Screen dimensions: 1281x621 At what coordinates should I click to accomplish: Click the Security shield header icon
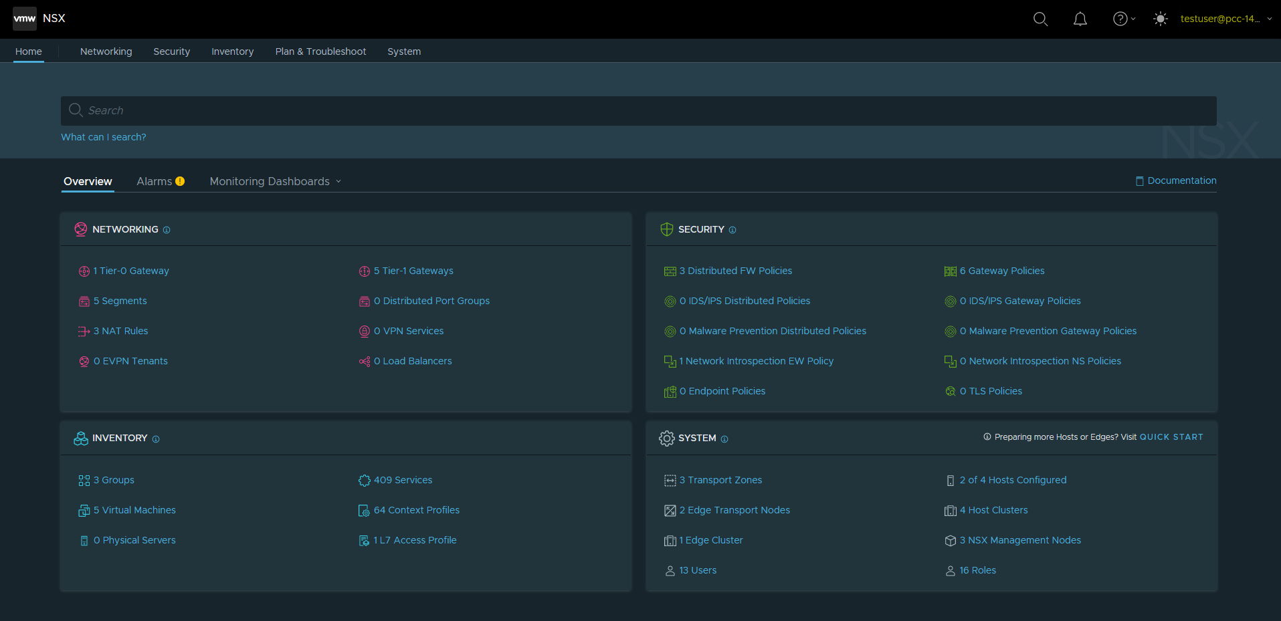tap(667, 229)
